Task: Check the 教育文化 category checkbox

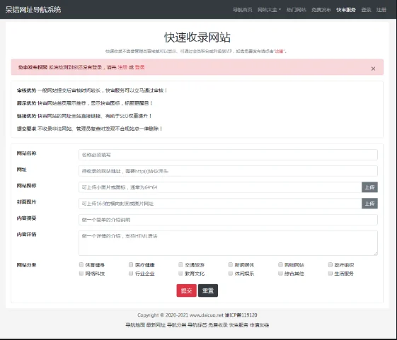Action: (x=180, y=274)
